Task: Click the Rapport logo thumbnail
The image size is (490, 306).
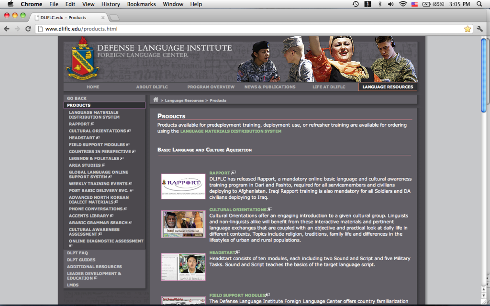Action: pos(183,186)
